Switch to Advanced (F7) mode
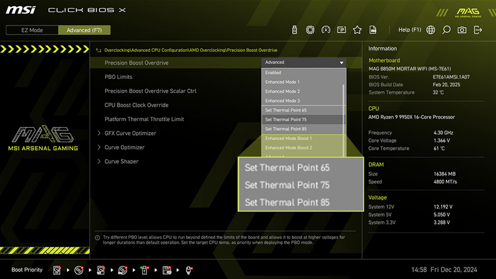The width and height of the screenshot is (496, 279). tap(84, 30)
